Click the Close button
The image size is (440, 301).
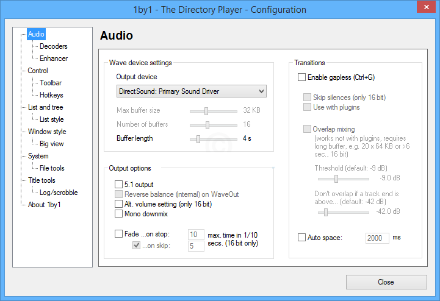(385, 282)
